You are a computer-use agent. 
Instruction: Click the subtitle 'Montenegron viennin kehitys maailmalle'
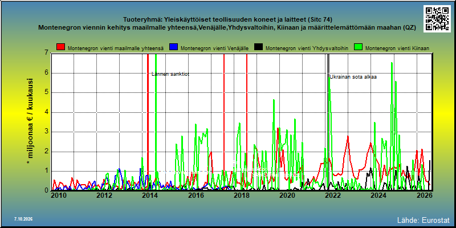click(227, 28)
